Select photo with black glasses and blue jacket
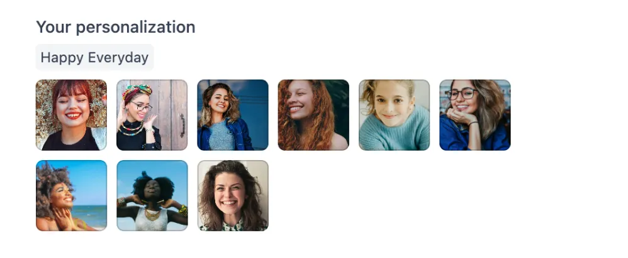The height and width of the screenshot is (258, 628). (475, 115)
